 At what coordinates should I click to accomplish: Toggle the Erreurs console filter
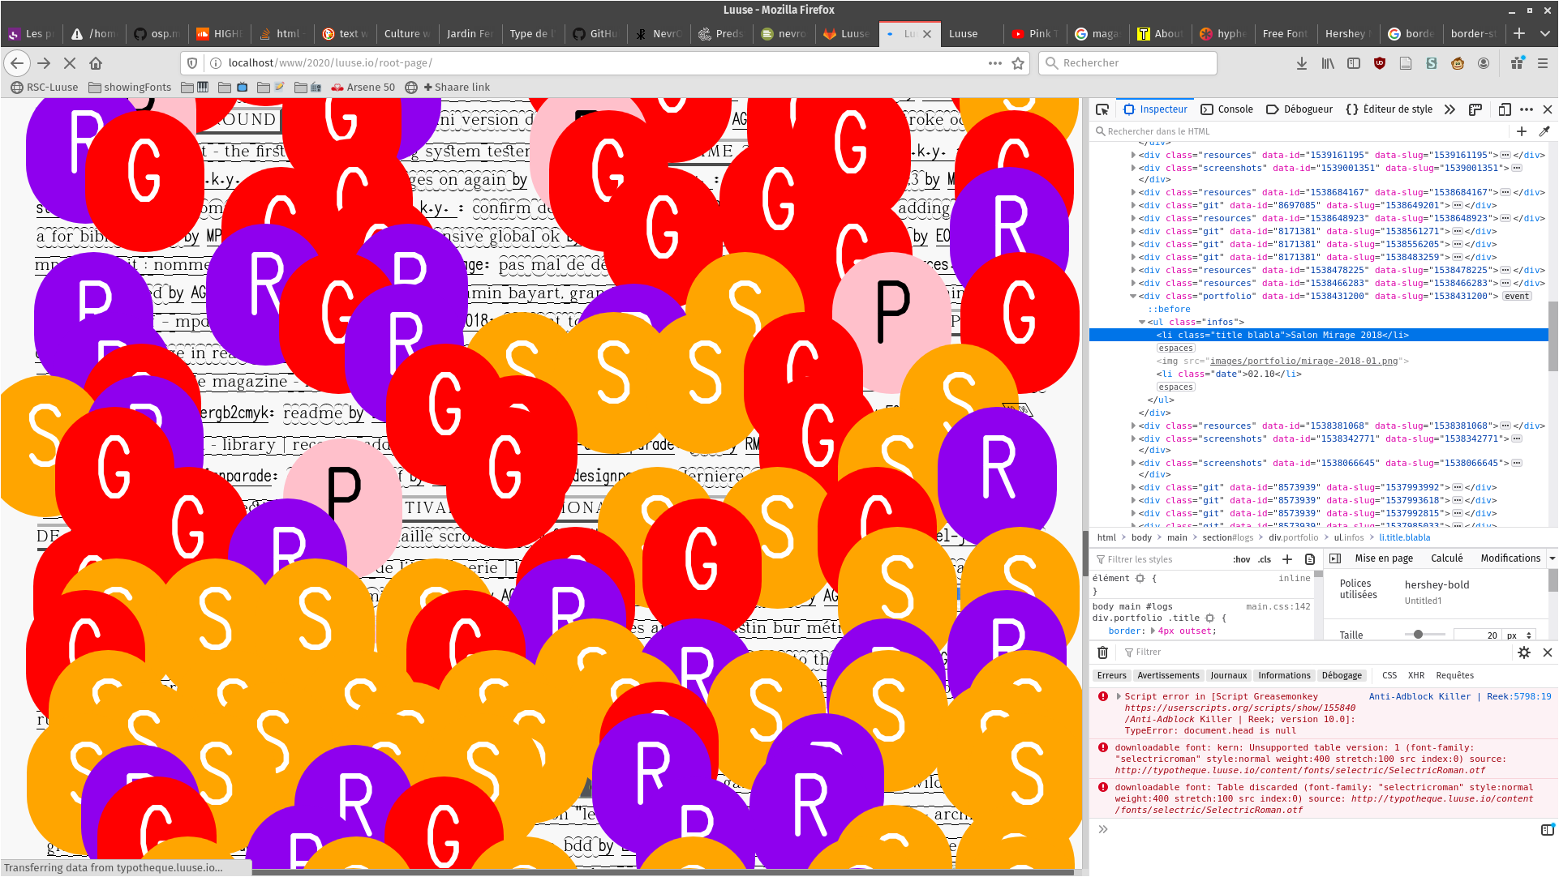click(1111, 675)
